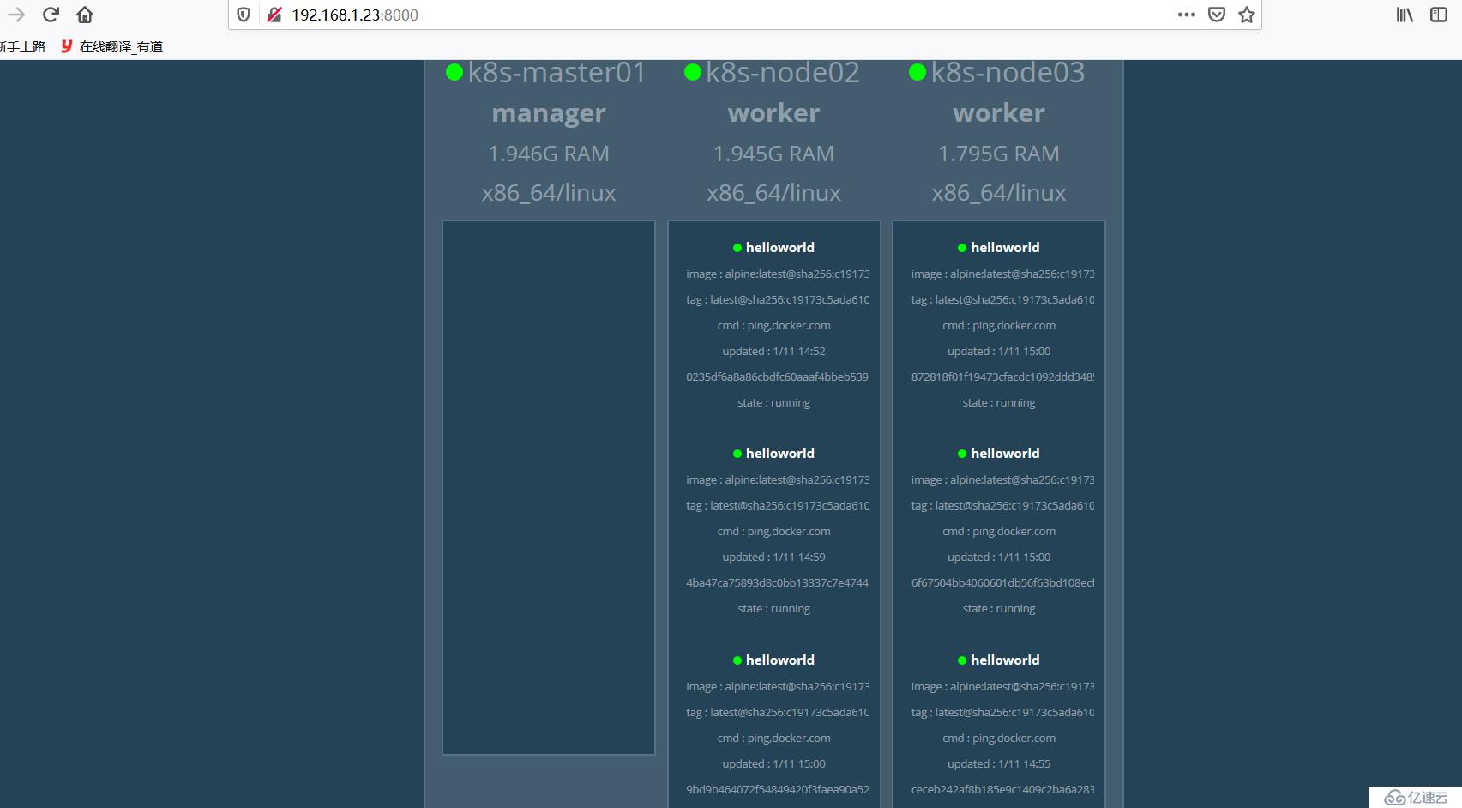Viewport: 1462px width, 808px height.
Task: Select the k8s-node02 node title
Action: [783, 73]
